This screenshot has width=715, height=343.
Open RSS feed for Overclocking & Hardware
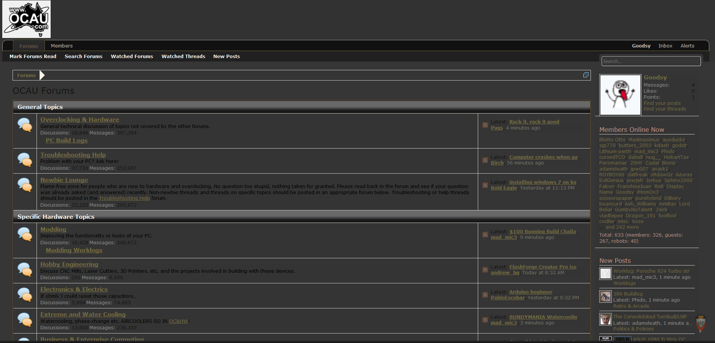coord(485,125)
